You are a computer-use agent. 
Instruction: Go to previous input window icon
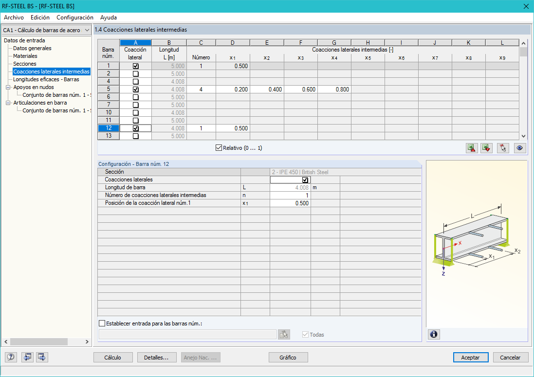[27, 357]
